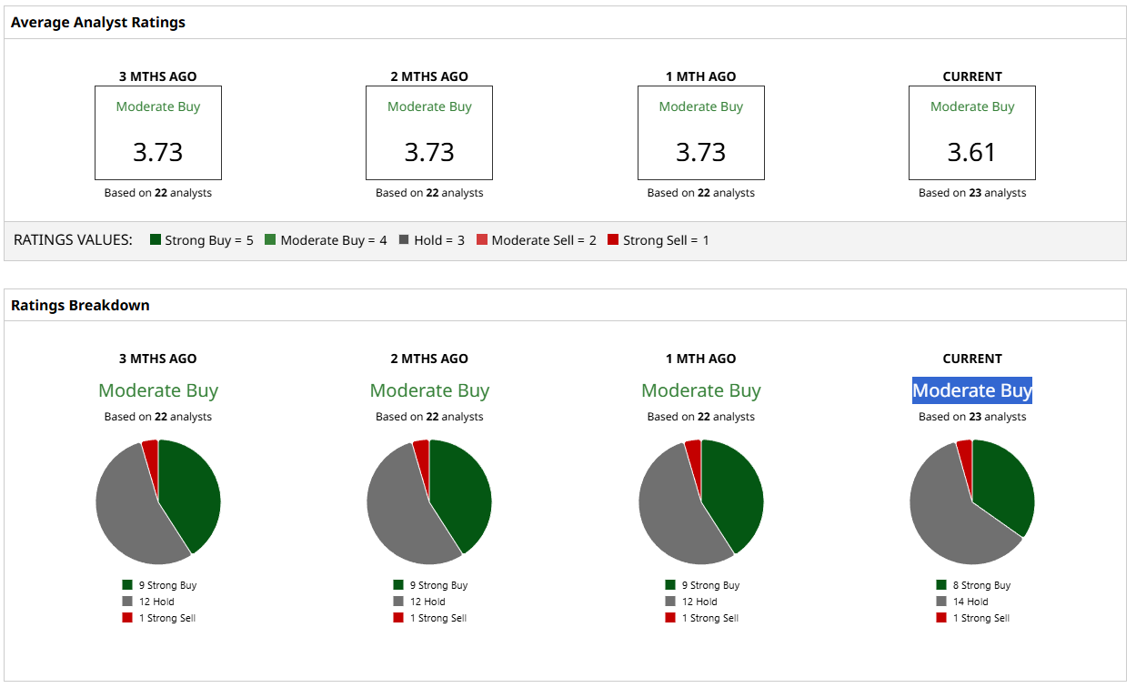Click the 9 Strong Buy legend entry under 3 MTHS AGO
This screenshot has width=1136, height=688.
click(159, 585)
